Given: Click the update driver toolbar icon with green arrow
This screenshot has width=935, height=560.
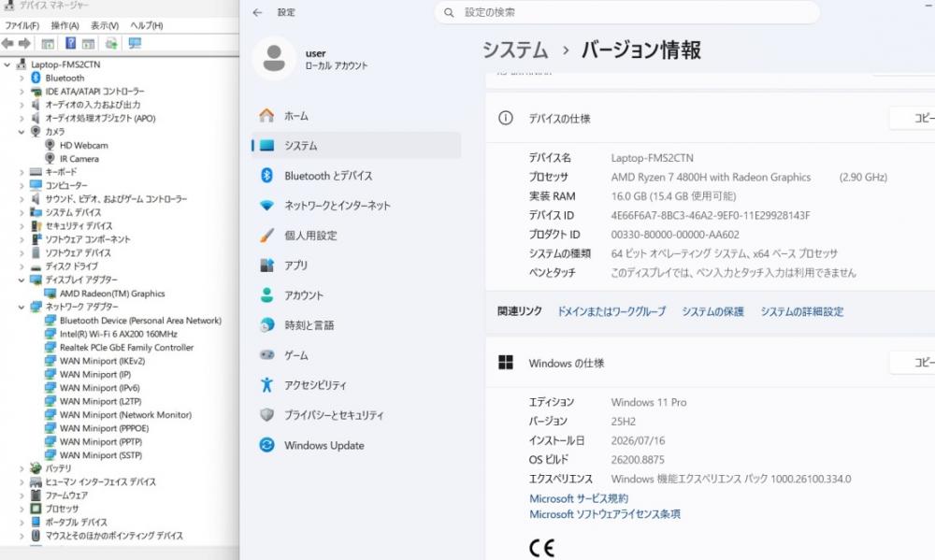Looking at the screenshot, I should 111,44.
